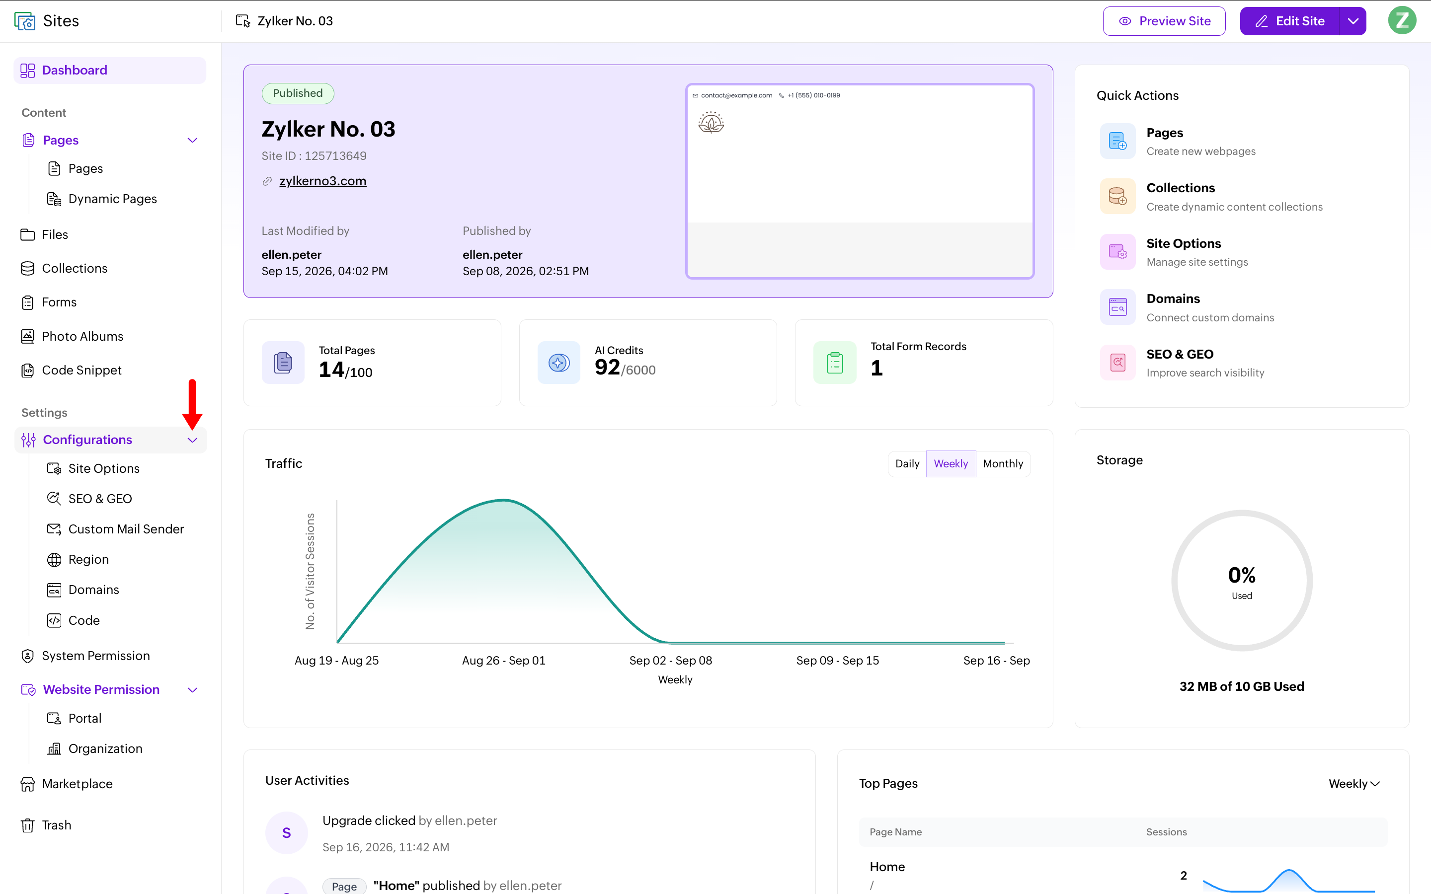
Task: Click the Storage usage ring
Action: coord(1242,581)
